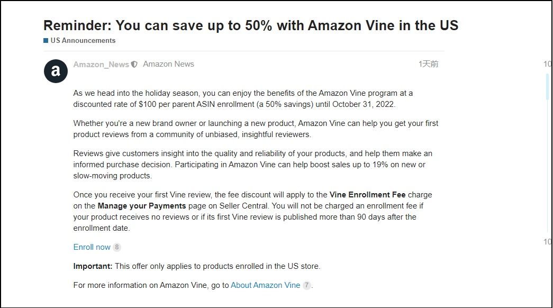Image resolution: width=553 pixels, height=308 pixels.
Task: Click the Amazon News full name label
Action: point(168,64)
